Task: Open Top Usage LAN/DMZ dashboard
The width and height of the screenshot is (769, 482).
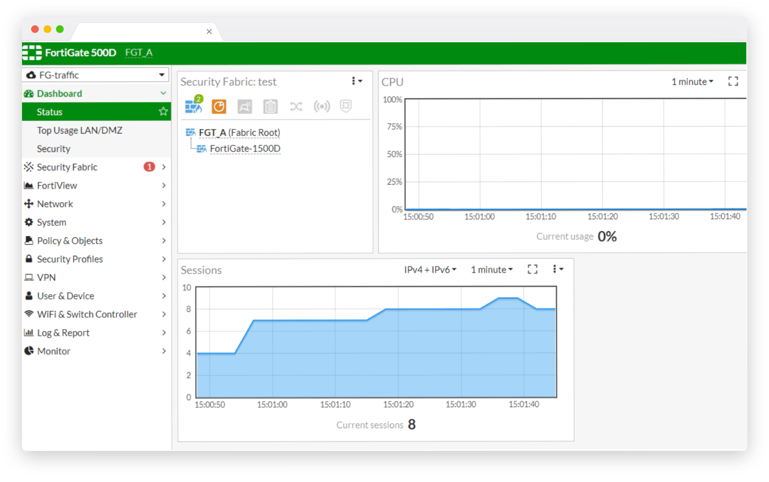Action: pyautogui.click(x=97, y=130)
